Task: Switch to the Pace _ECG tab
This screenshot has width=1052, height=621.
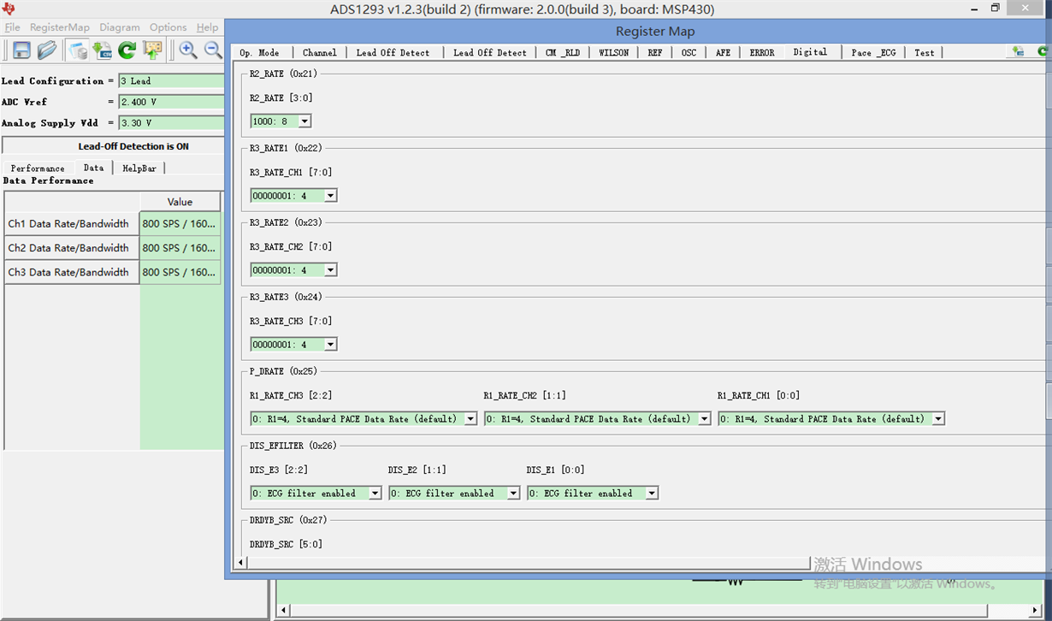Action: click(874, 52)
